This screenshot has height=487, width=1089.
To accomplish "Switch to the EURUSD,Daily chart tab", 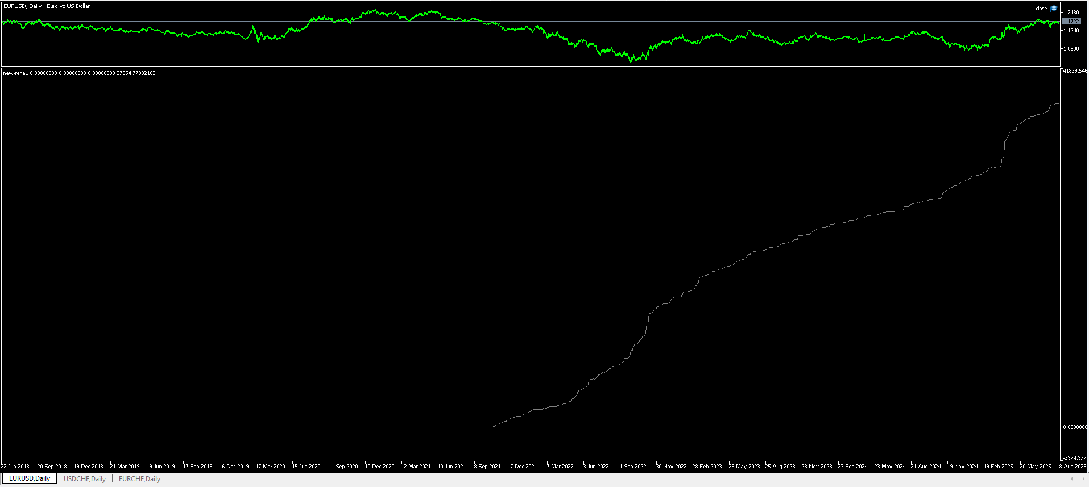I will pos(30,478).
